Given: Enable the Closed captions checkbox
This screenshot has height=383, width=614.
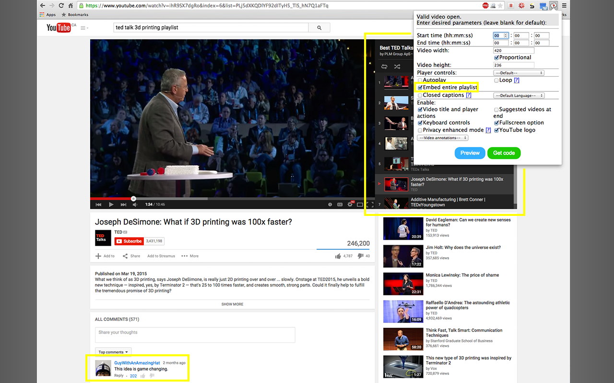Looking at the screenshot, I should [420, 95].
